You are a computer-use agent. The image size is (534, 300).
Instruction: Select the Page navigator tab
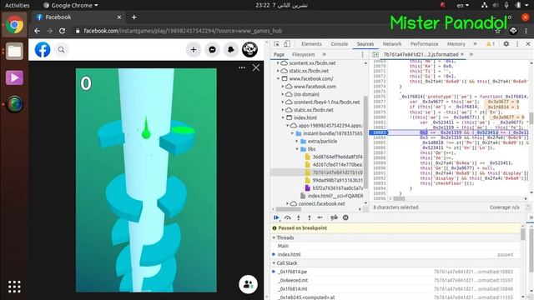pos(279,54)
